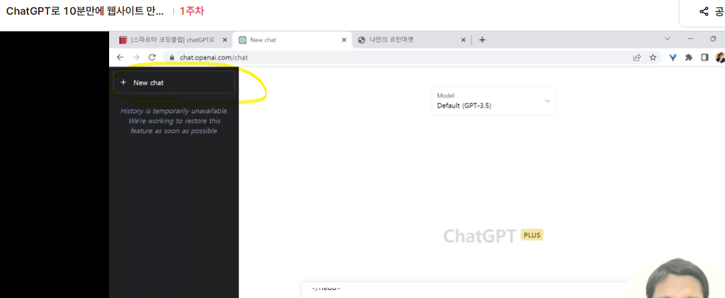Viewport: 725px width, 298px height.
Task: Open the Model Default (GPT-3.5) dropdown
Action: click(493, 101)
